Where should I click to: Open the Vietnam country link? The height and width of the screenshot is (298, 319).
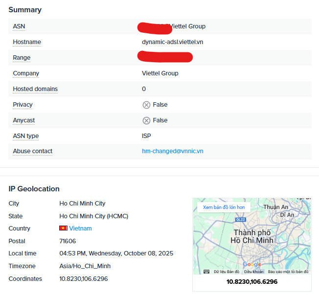[x=80, y=228]
